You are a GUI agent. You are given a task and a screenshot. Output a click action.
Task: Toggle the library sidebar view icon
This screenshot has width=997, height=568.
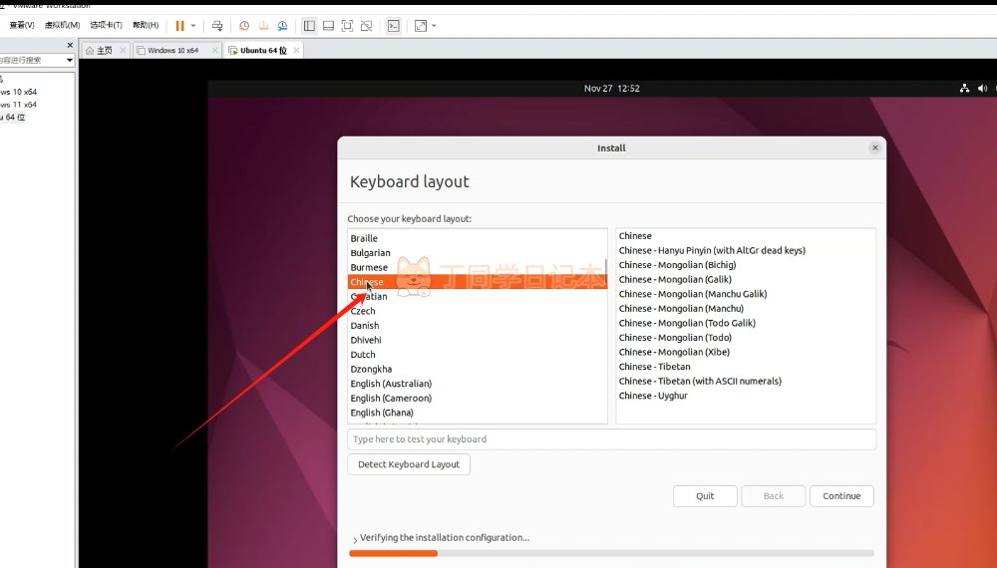(310, 26)
